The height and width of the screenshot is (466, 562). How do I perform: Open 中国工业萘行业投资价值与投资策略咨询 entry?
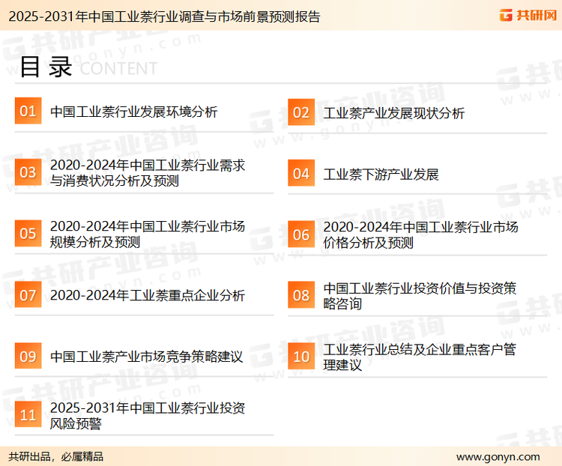click(419, 296)
